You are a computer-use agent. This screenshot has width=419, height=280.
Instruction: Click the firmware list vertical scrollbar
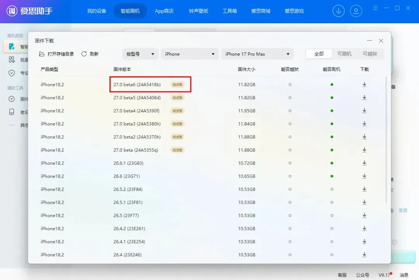[x=386, y=140]
